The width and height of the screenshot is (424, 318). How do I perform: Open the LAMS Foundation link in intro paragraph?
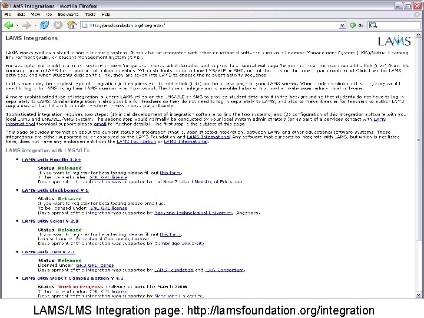(136, 141)
